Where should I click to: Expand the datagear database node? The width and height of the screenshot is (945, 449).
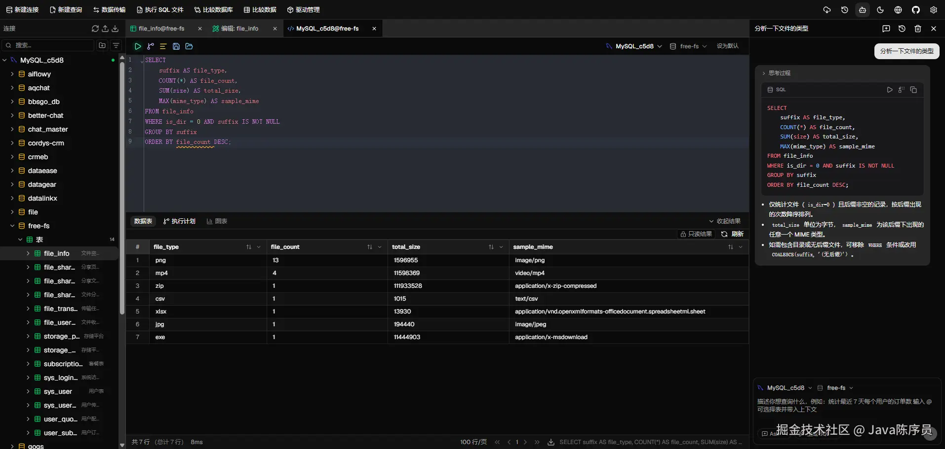tap(12, 184)
